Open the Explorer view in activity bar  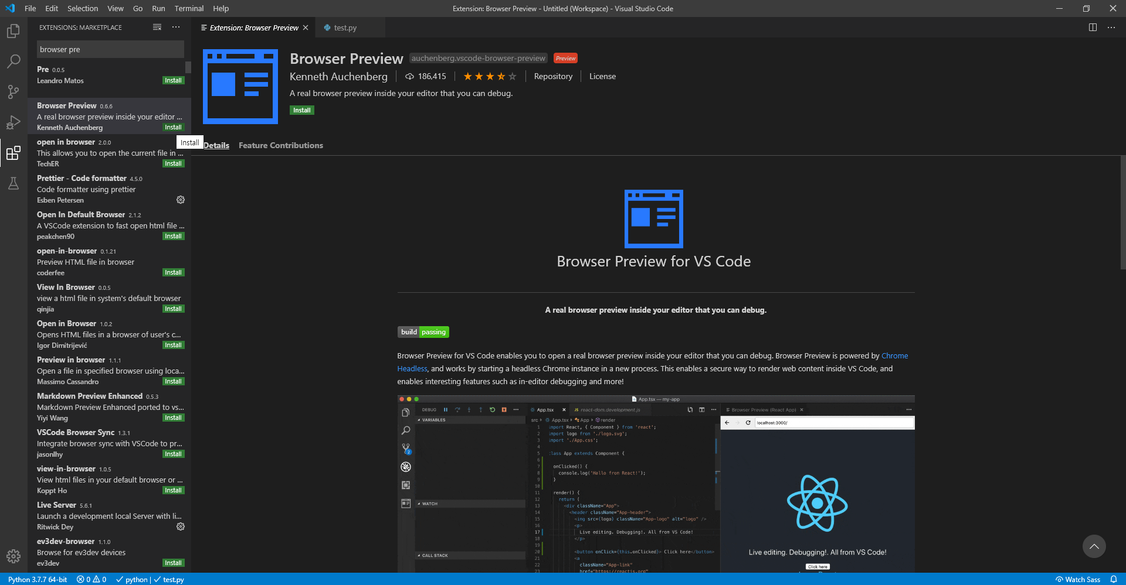pyautogui.click(x=13, y=30)
